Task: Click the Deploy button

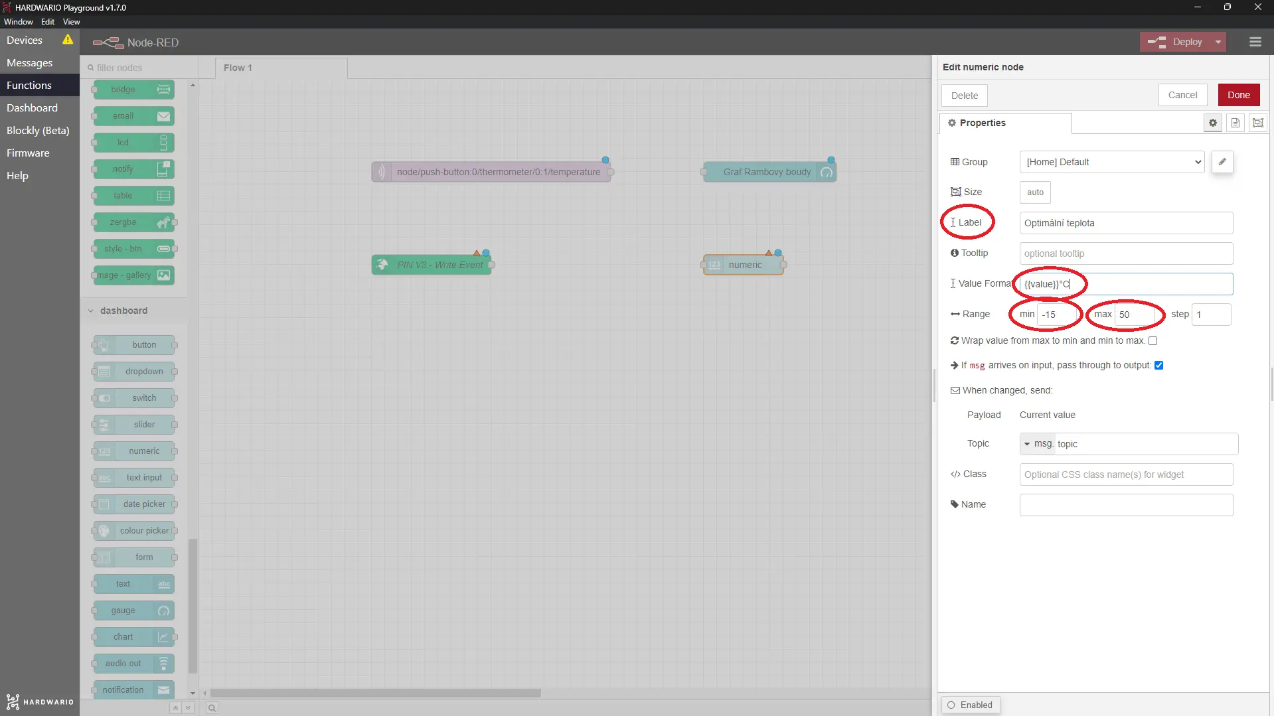Action: tap(1176, 42)
